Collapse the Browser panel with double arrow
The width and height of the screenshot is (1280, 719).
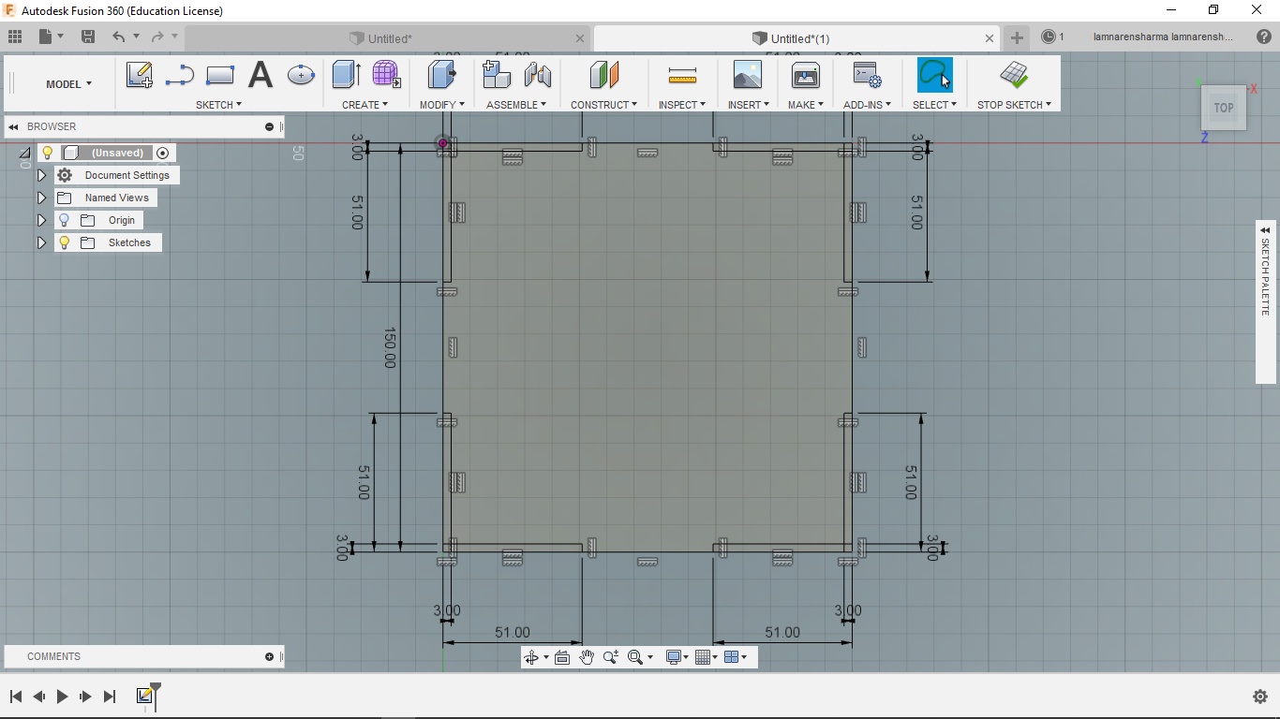pyautogui.click(x=14, y=126)
